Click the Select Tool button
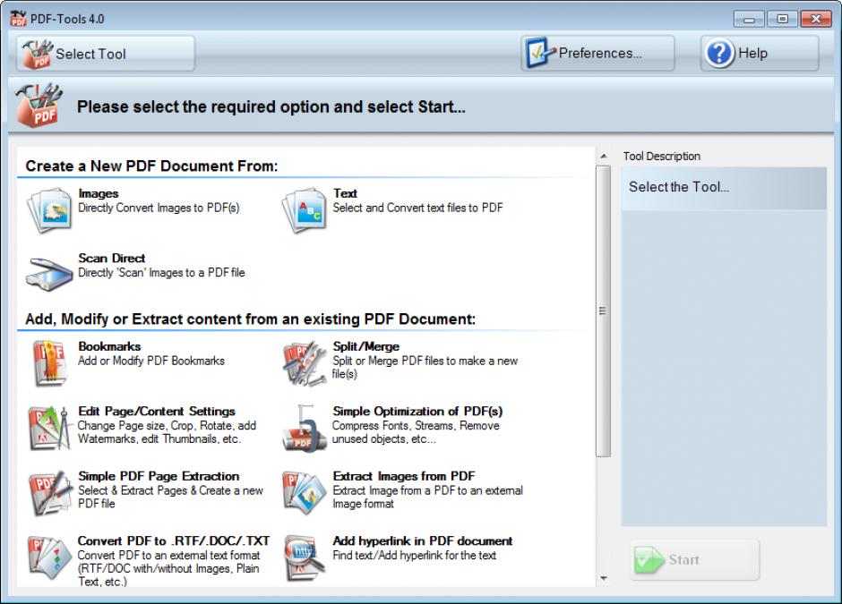 (x=106, y=53)
